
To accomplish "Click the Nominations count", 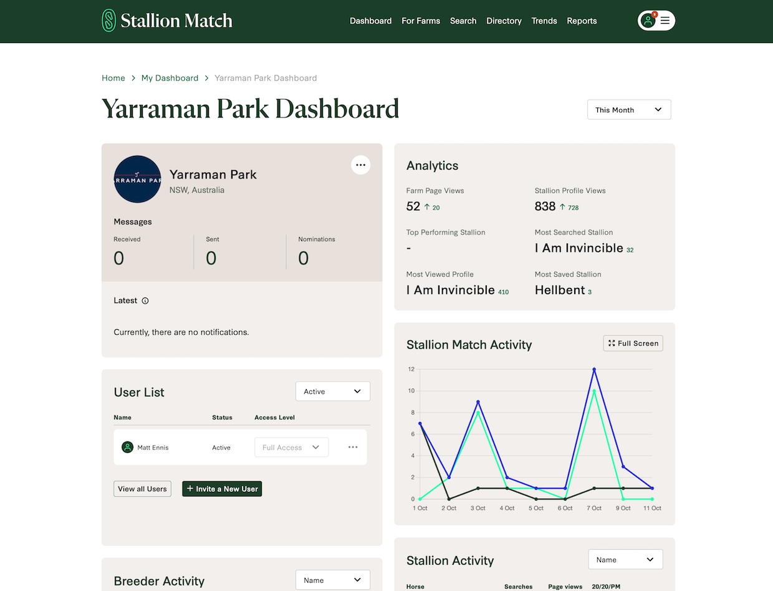I will pos(304,258).
